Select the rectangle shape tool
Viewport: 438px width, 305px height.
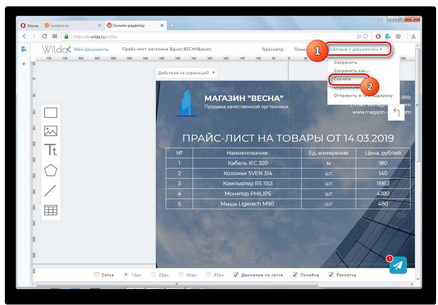tap(51, 113)
